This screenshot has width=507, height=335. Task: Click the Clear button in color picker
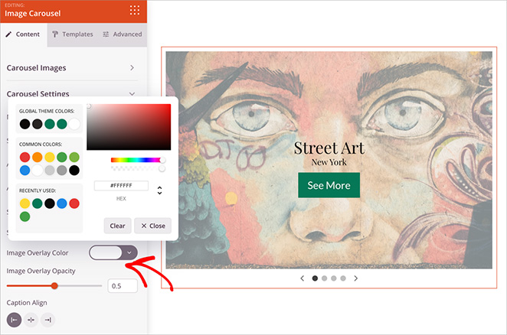click(x=117, y=226)
